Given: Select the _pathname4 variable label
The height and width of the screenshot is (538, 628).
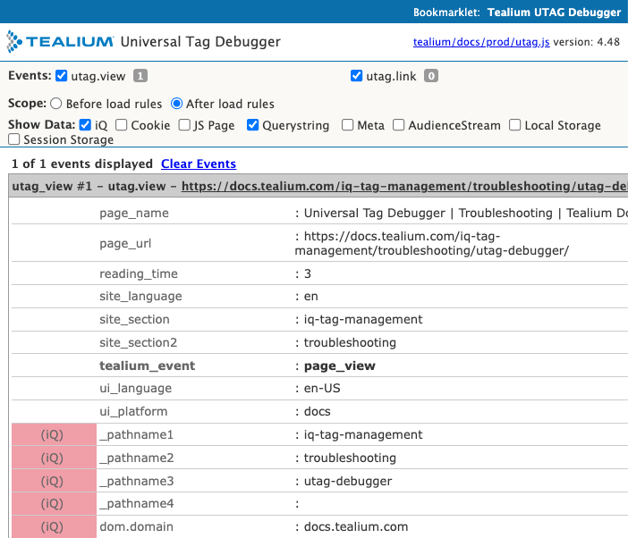Looking at the screenshot, I should pos(137,503).
